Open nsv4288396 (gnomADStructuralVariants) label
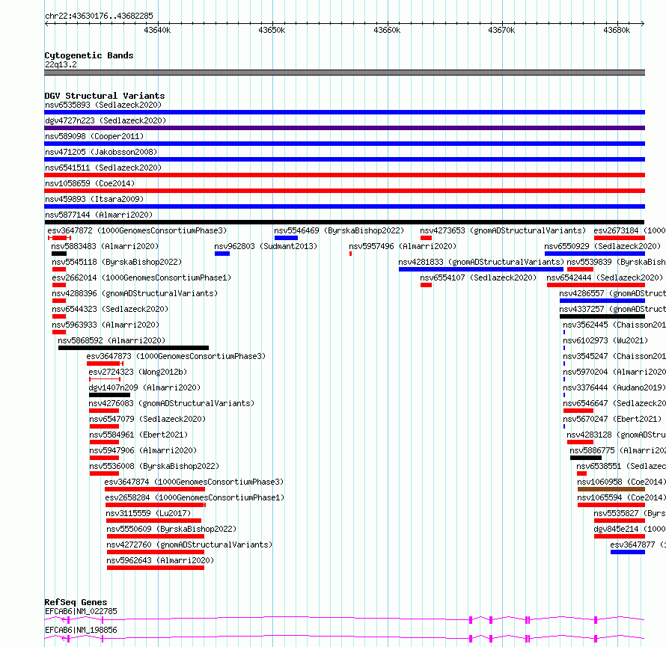 coord(135,293)
